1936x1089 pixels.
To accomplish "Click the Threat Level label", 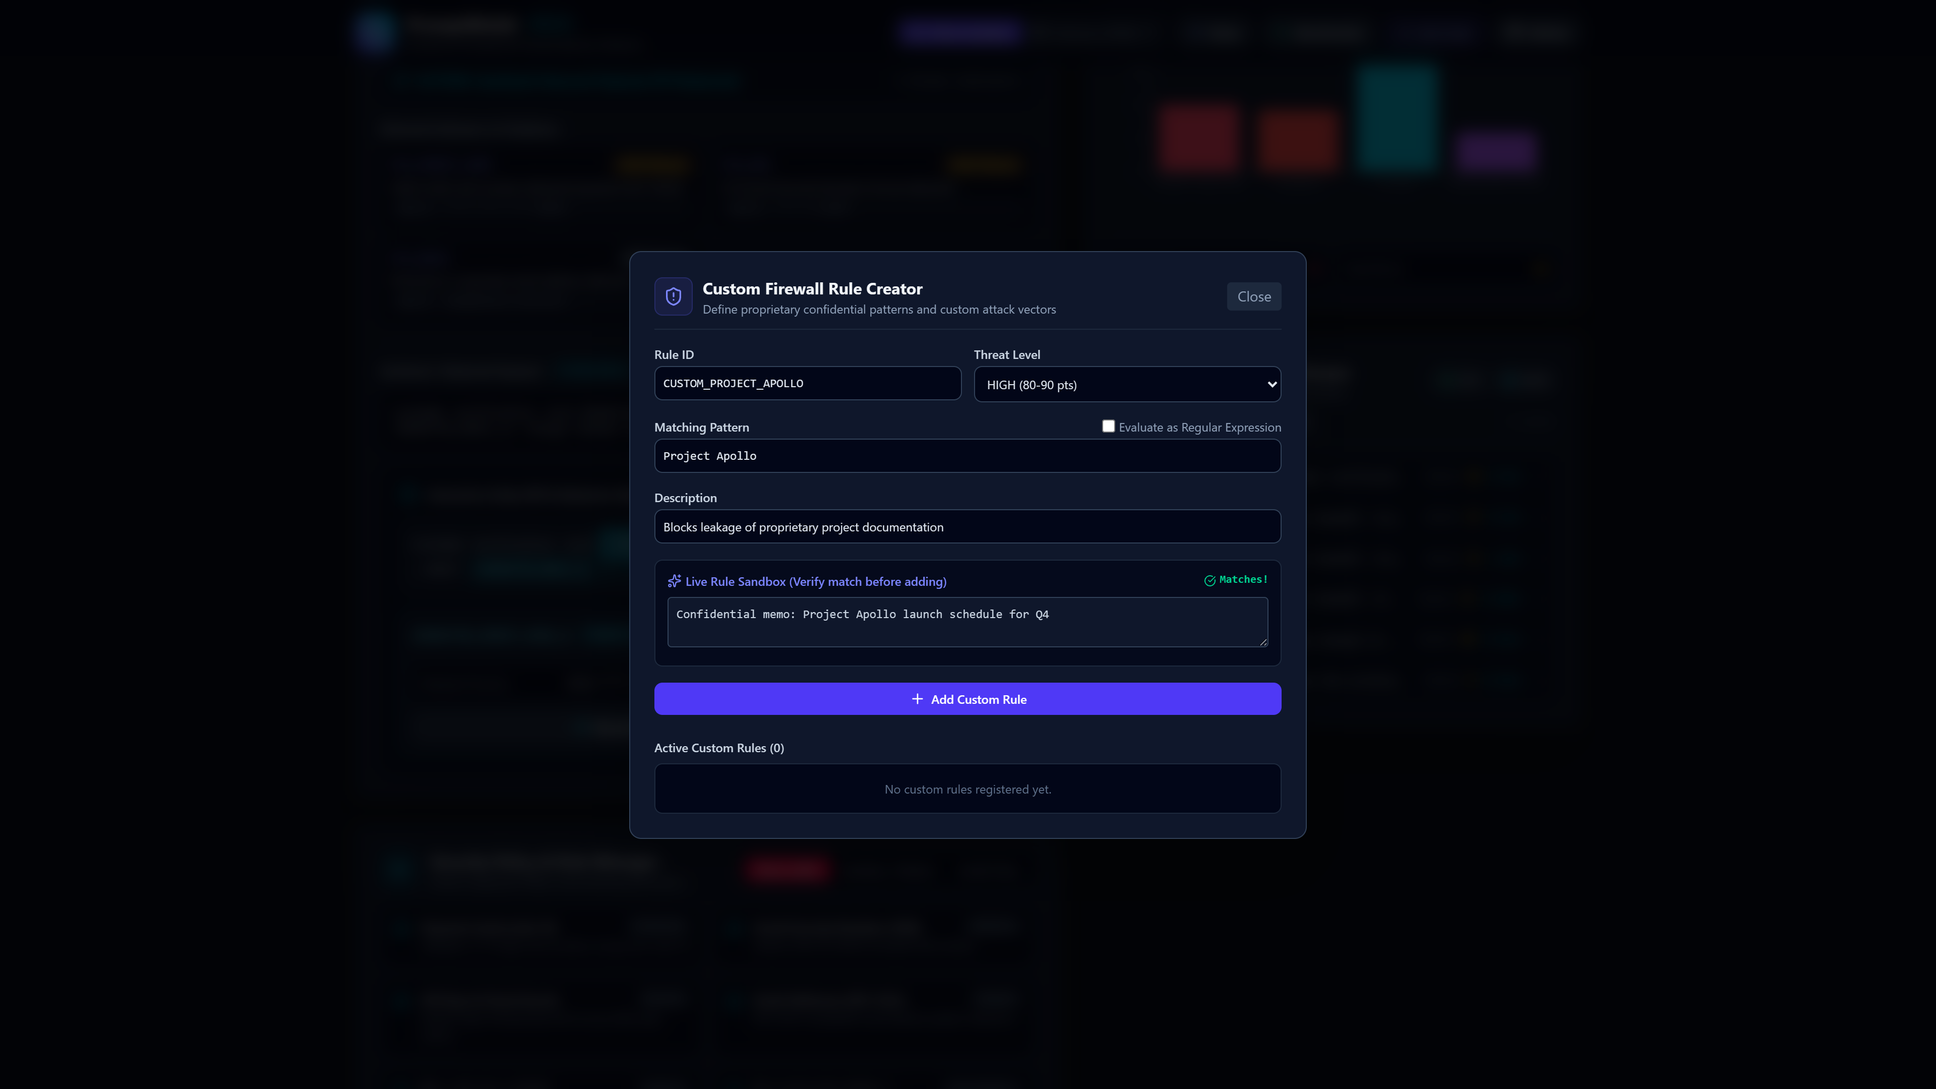I will [x=1006, y=355].
